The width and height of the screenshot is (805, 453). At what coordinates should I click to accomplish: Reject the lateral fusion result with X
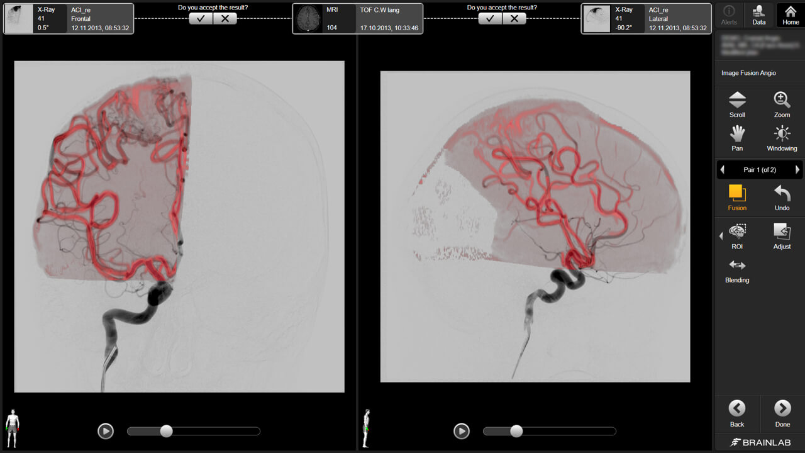tap(514, 19)
